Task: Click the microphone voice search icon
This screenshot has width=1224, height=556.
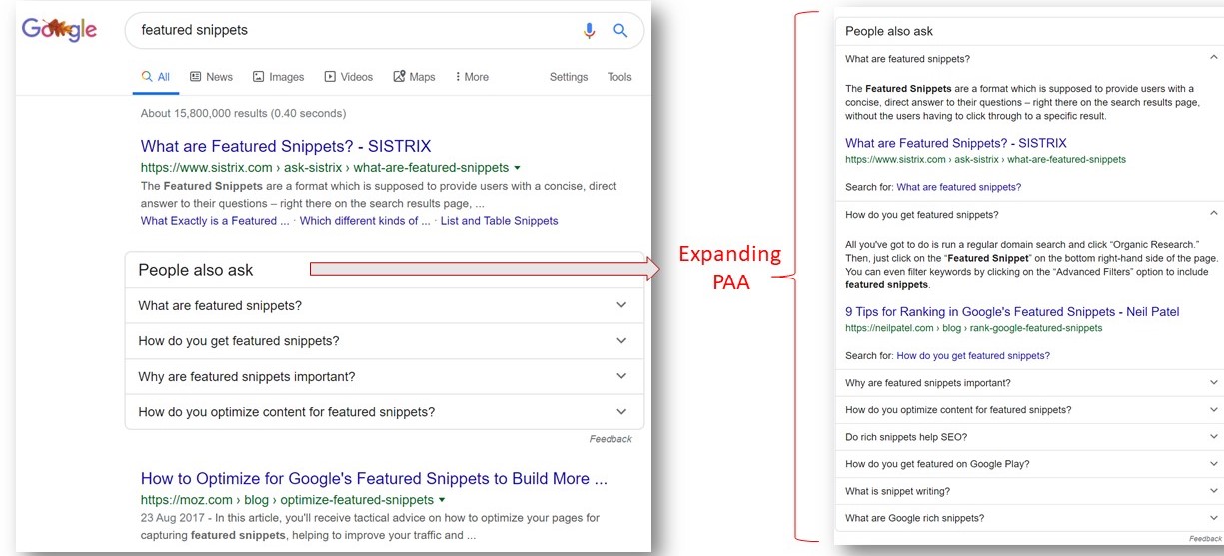Action: pos(589,31)
